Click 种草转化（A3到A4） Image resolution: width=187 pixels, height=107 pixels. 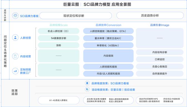point(108,45)
